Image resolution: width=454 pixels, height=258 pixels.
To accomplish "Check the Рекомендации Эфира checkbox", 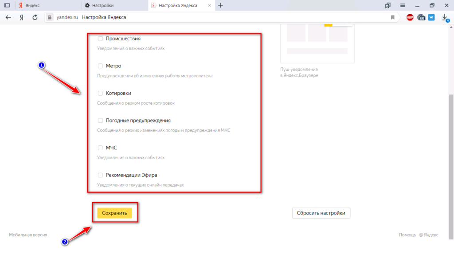I will (x=100, y=175).
